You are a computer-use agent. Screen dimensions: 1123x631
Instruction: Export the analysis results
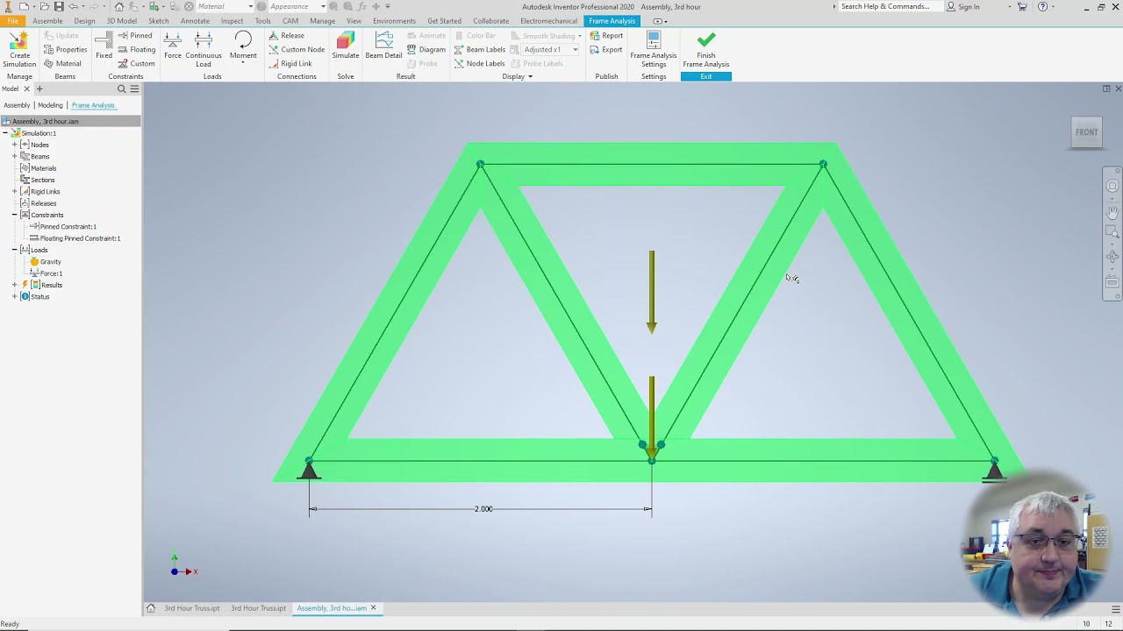tap(606, 50)
